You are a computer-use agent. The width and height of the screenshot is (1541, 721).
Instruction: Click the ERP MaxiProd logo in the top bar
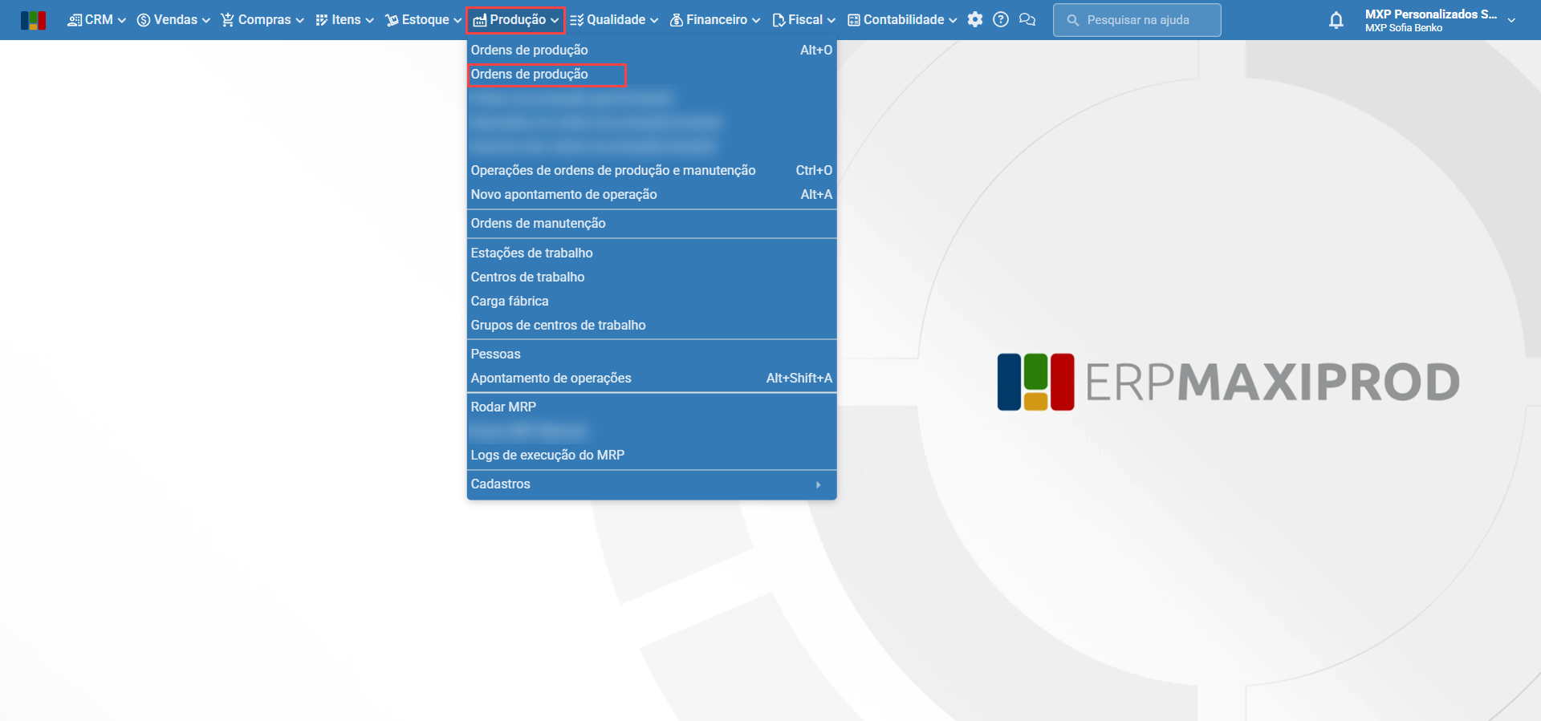click(x=33, y=20)
